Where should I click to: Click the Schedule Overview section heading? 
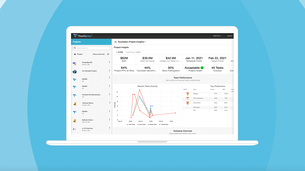click(183, 131)
